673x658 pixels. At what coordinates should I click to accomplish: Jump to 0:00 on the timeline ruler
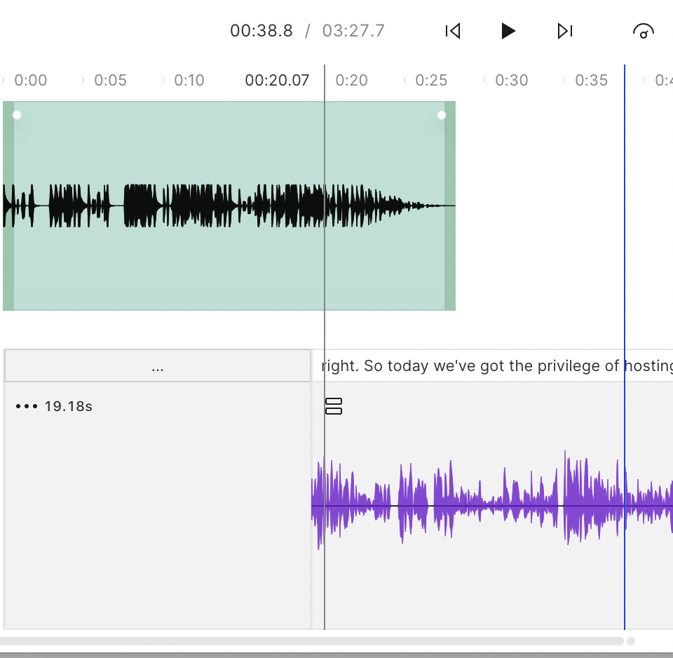click(x=30, y=80)
